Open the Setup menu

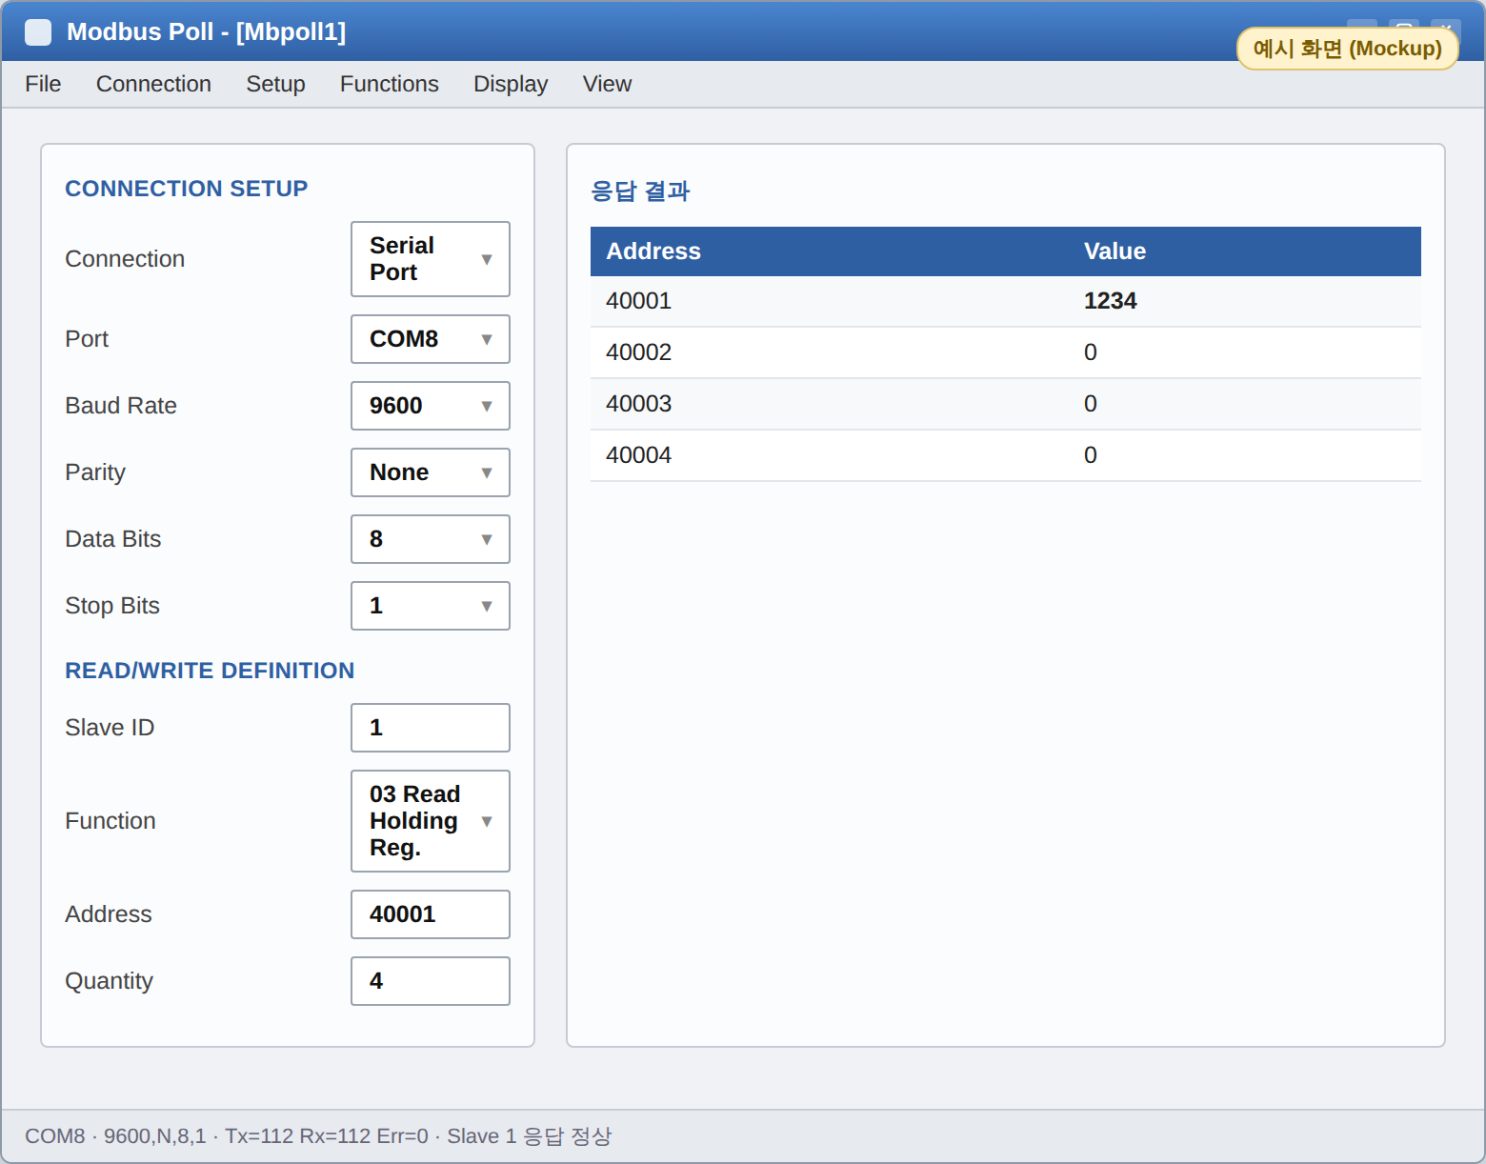click(275, 84)
